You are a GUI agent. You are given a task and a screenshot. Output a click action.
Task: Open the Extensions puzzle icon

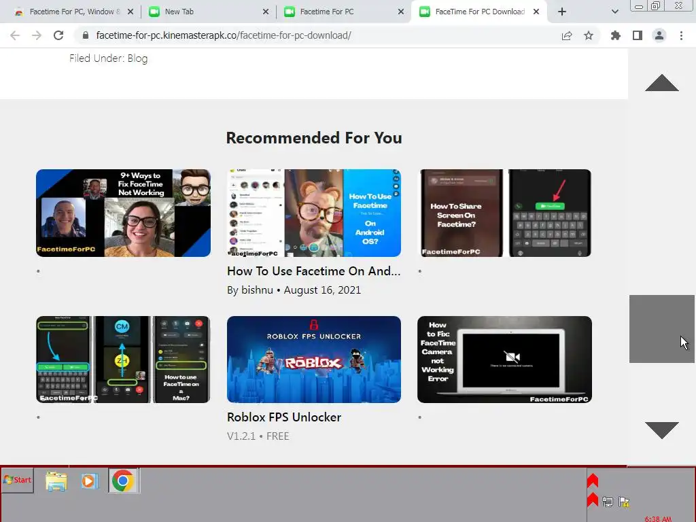[x=615, y=35]
